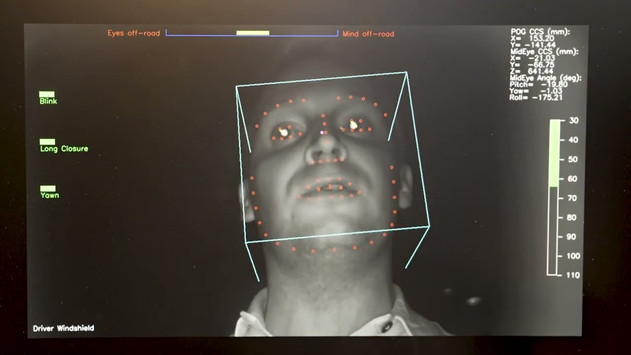Click the pink mid-eye marker dot
Viewport: 631px width, 355px height.
pyautogui.click(x=322, y=133)
